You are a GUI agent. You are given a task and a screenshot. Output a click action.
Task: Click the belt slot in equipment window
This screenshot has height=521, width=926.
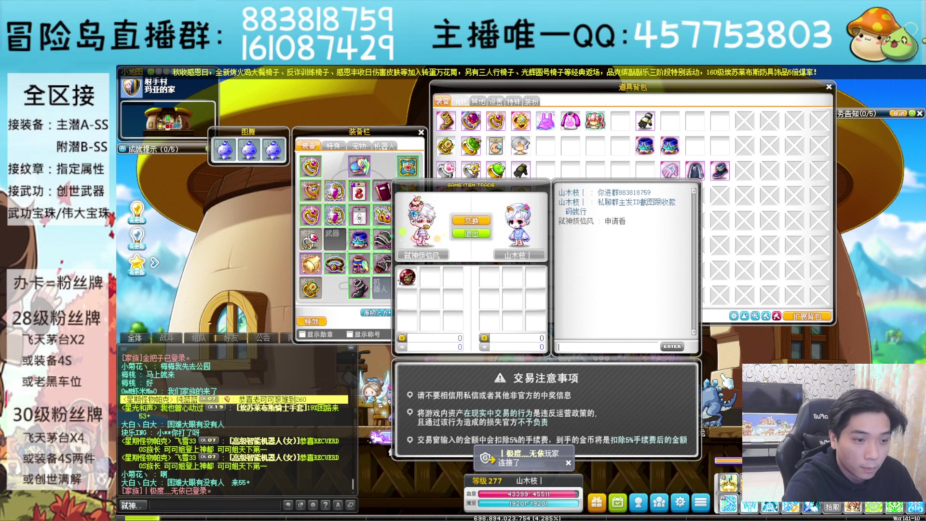[x=335, y=264]
